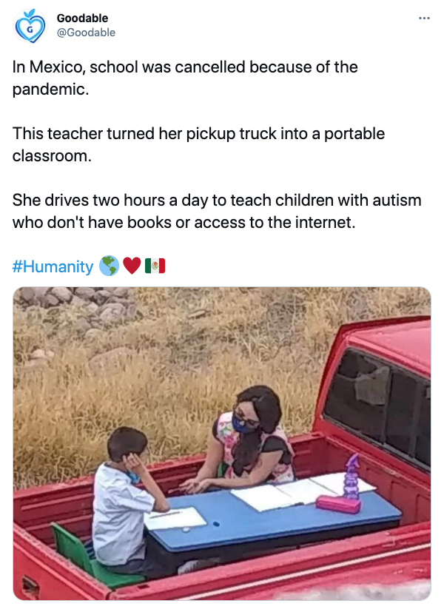444x612 pixels.
Task: Click the red heart emoji
Action: click(132, 266)
